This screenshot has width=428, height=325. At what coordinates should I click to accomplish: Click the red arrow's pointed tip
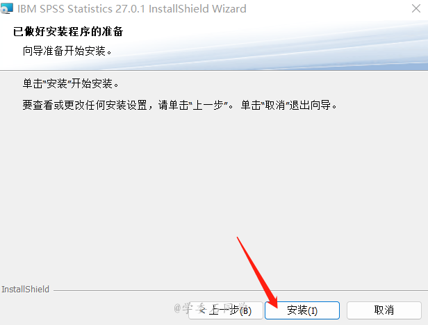(276, 306)
